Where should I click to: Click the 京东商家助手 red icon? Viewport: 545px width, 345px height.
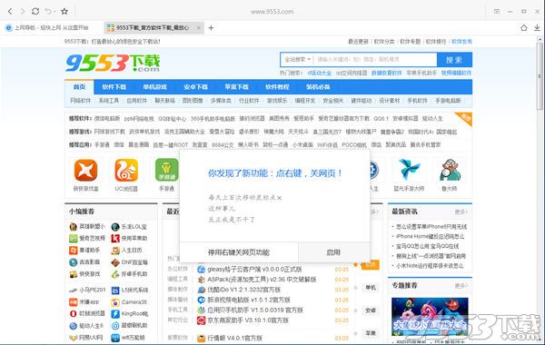pos(202,320)
